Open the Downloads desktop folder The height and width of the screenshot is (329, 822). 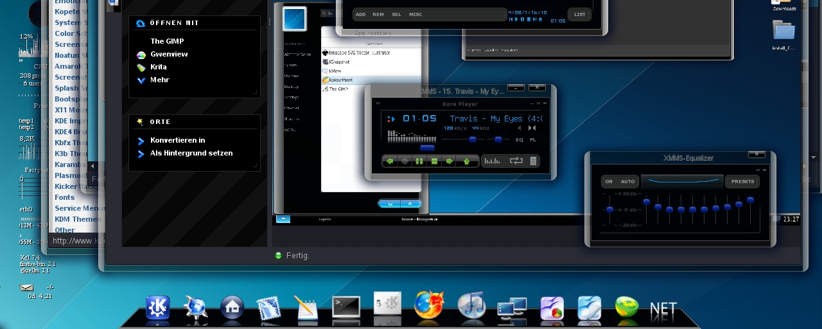click(x=784, y=5)
